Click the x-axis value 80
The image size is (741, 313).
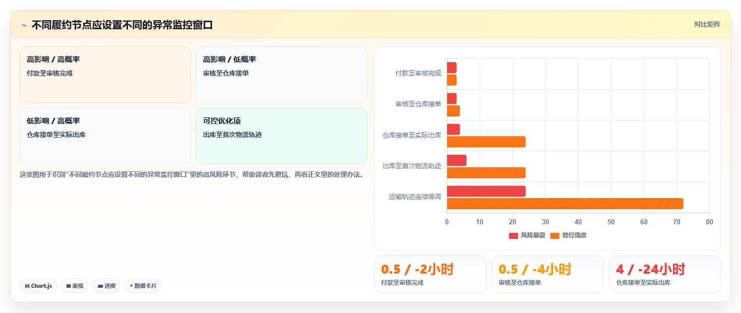pyautogui.click(x=709, y=222)
